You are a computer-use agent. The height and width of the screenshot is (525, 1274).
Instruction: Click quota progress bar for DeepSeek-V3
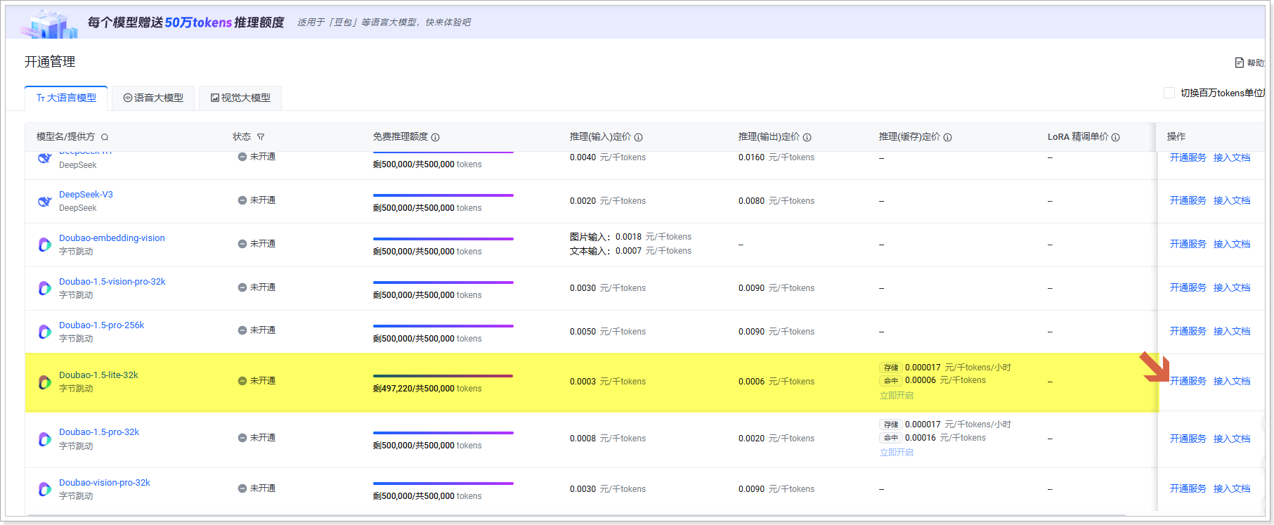pyautogui.click(x=443, y=195)
